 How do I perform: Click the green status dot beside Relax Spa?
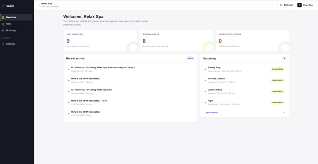39,5
